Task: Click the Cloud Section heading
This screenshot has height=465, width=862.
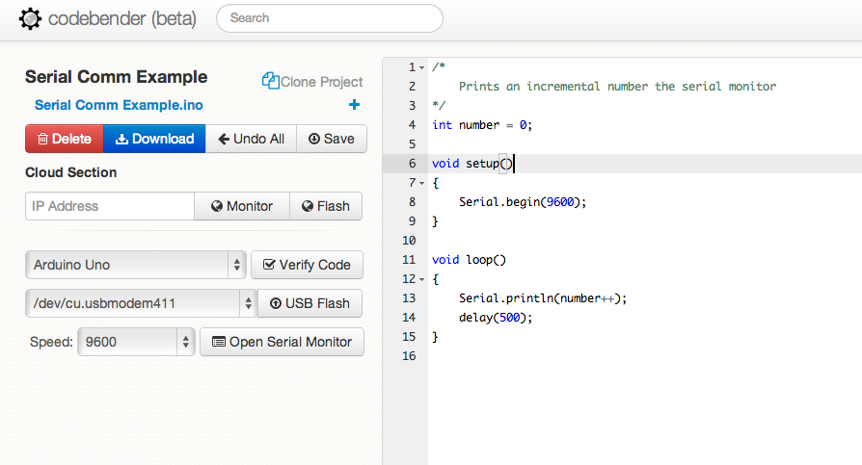Action: click(71, 172)
